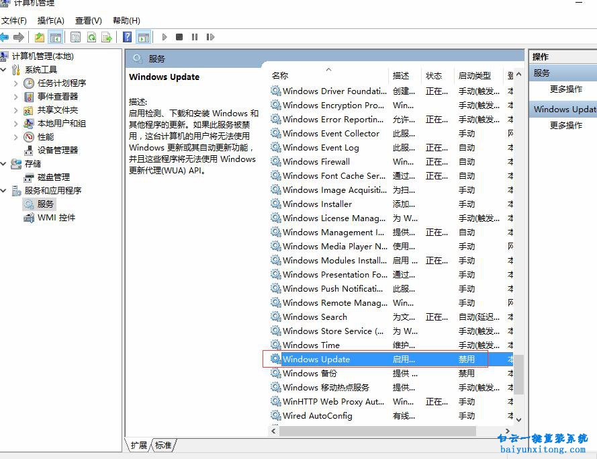The image size is (597, 459).
Task: Click the back navigation arrow
Action: point(7,37)
